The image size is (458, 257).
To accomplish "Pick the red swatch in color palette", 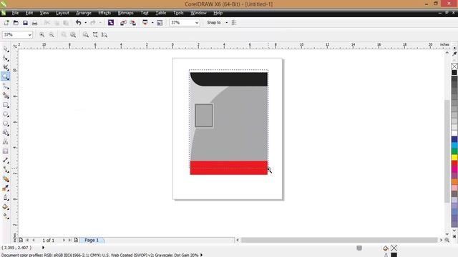I will (454, 163).
